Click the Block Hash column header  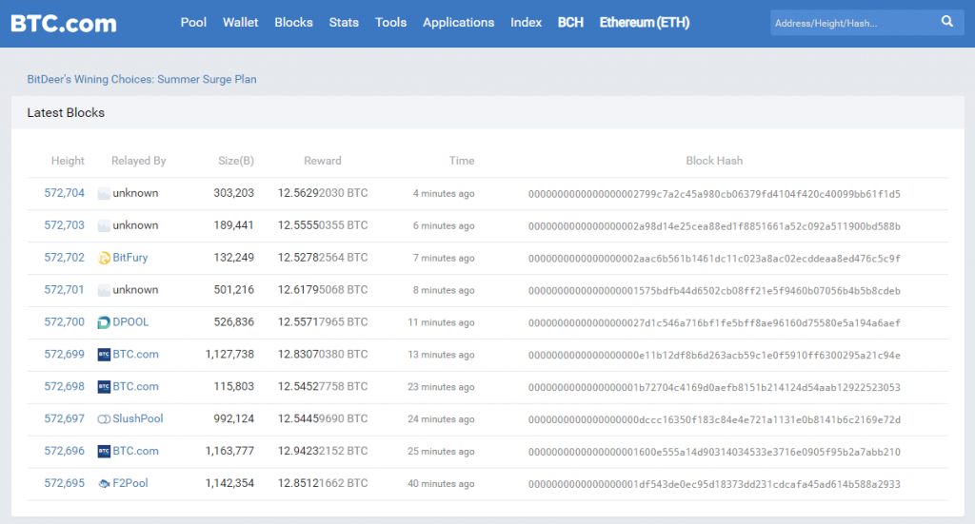[714, 161]
